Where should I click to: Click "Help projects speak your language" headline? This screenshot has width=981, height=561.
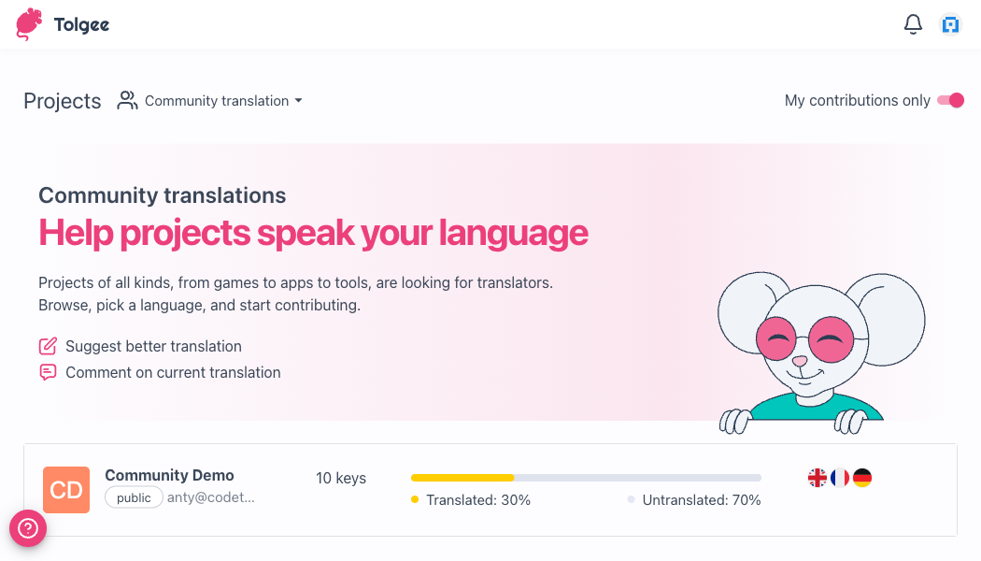[313, 233]
